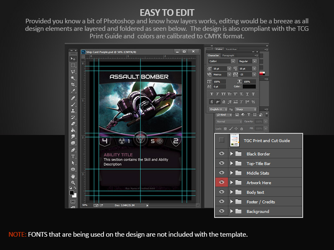Image resolution: width=334 pixels, height=250 pixels.
Task: Switch to the Paragraph tab
Action: [x=228, y=55]
